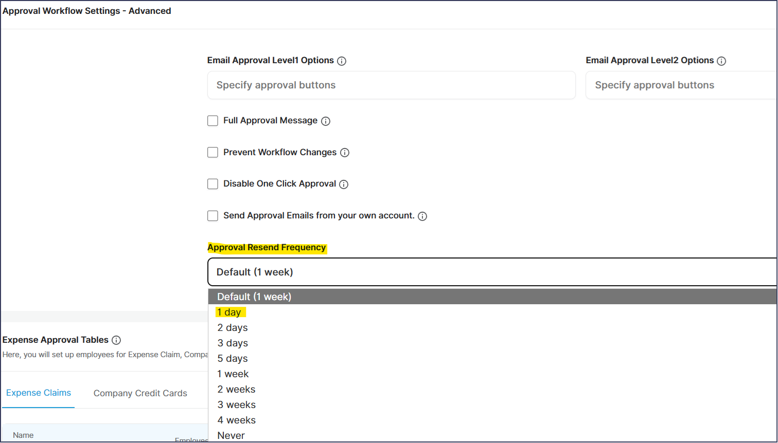Choose Never in the frequency list
778x443 pixels.
point(493,435)
